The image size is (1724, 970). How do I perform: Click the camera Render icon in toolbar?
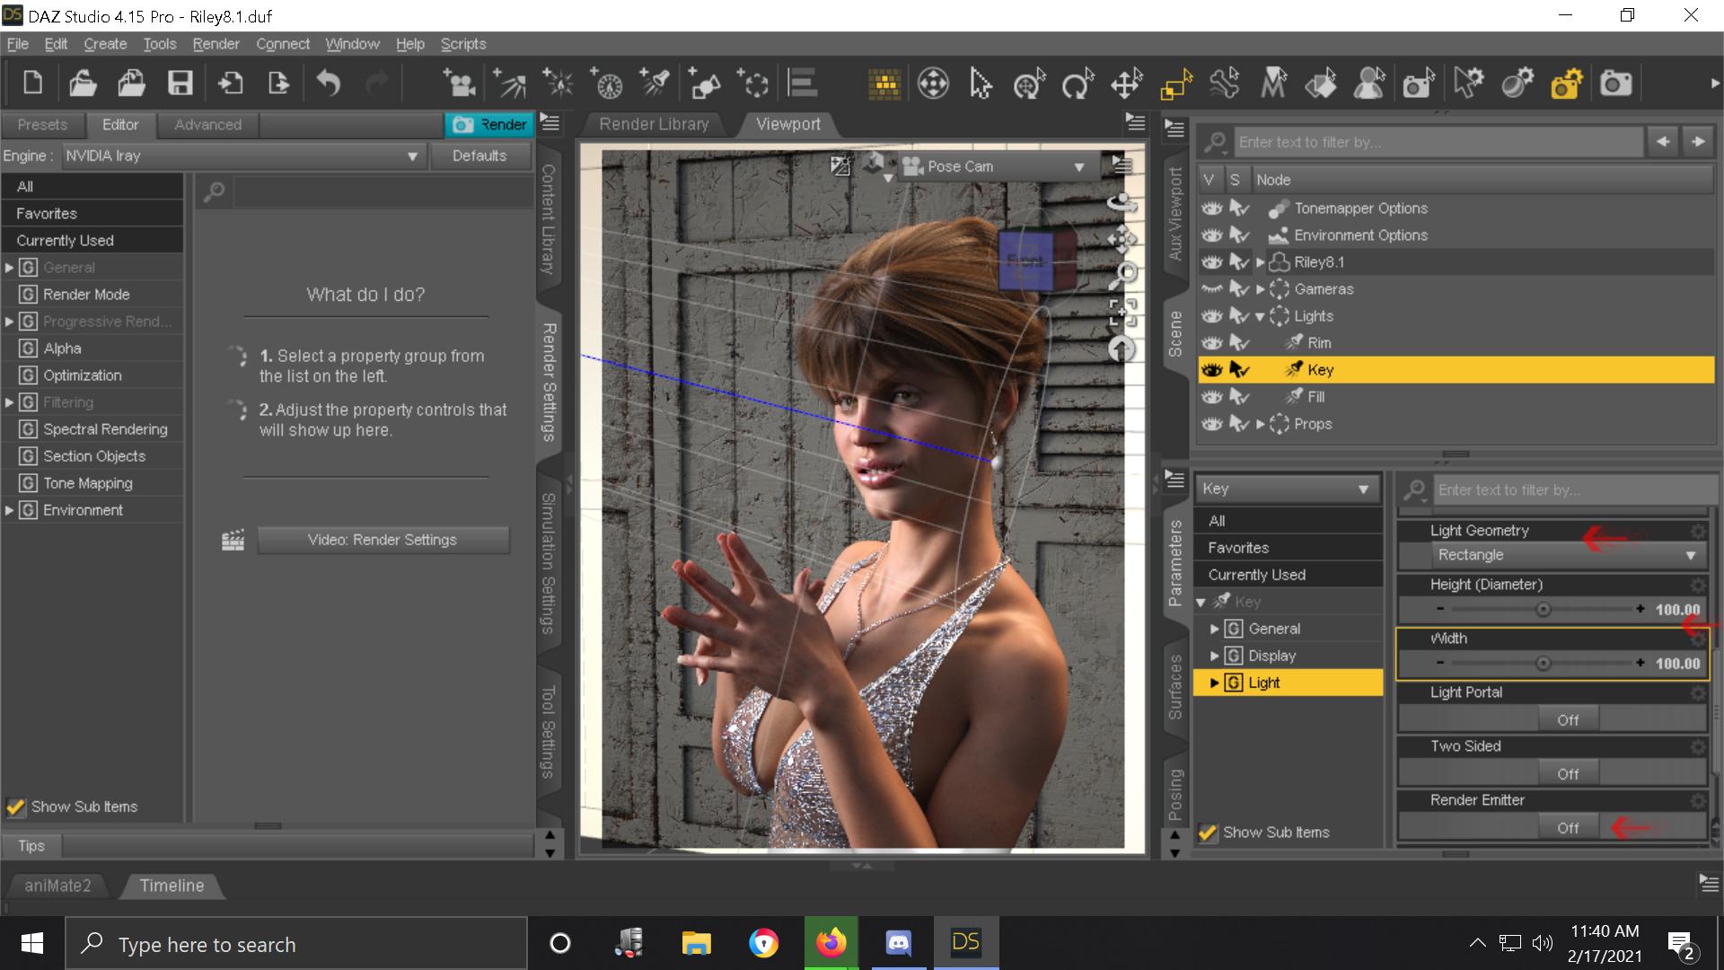(1615, 84)
